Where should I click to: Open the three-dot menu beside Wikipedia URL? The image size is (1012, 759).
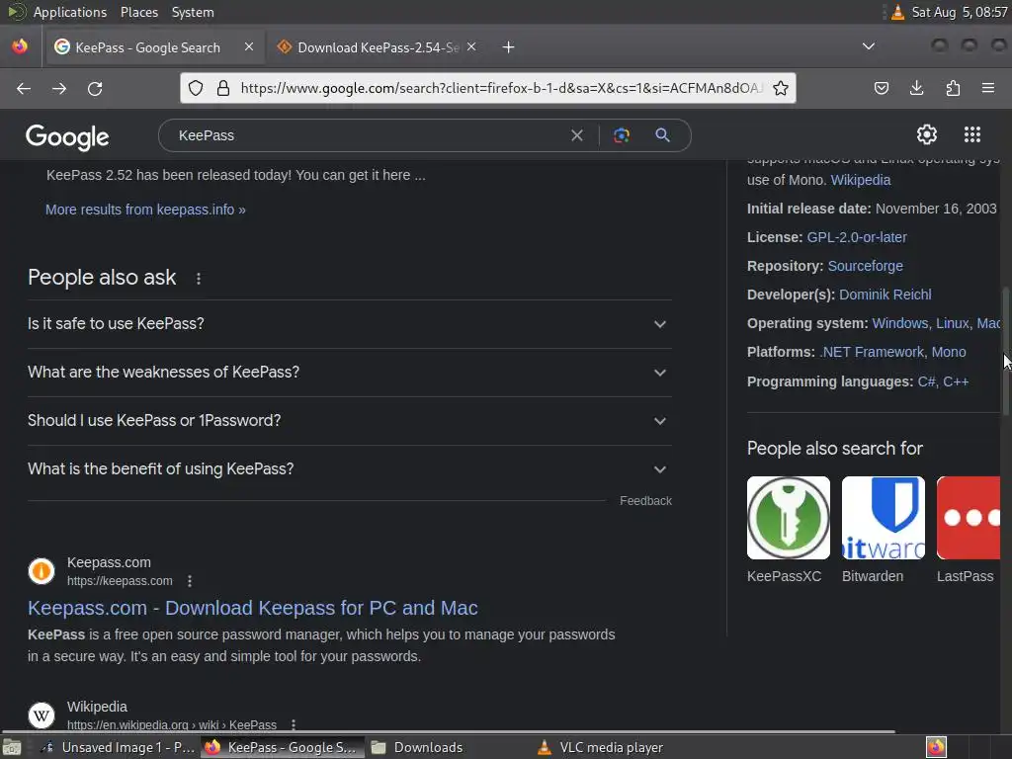click(293, 724)
